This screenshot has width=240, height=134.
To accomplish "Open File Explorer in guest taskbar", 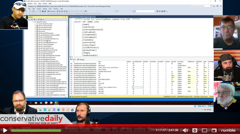I will (36, 103).
